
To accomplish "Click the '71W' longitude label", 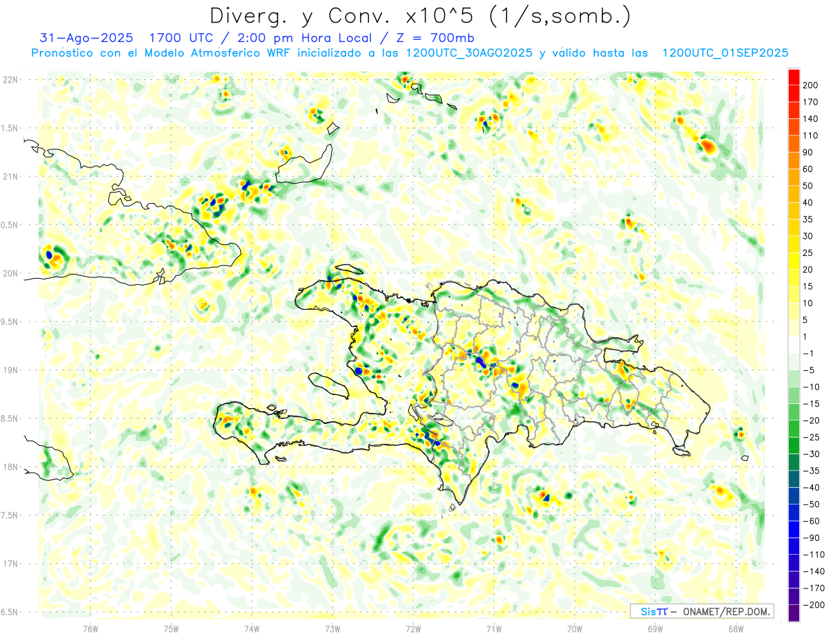I will (x=494, y=628).
